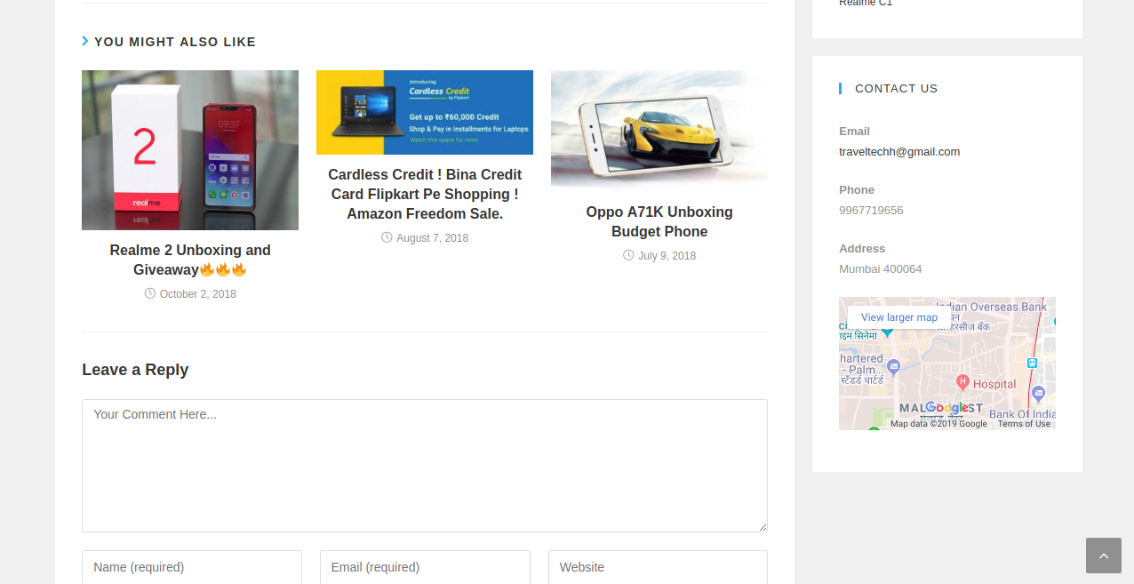Click the Bank Of India pin on the map
Viewport: 1134px width, 584px height.
(1038, 392)
